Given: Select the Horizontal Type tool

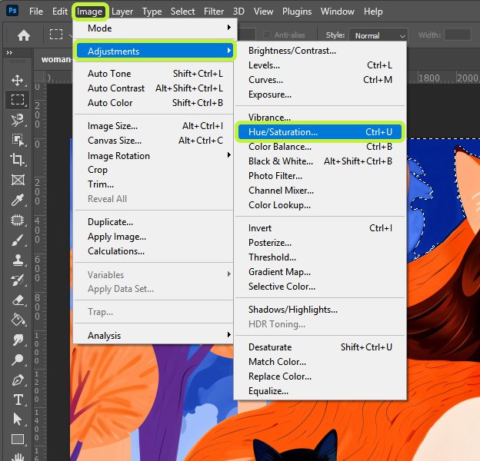Looking at the screenshot, I should (x=18, y=400).
